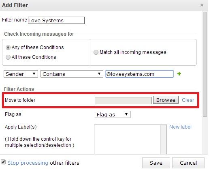
Task: Click the dialog's vertical scrollbar thumb
Action: tap(205, 64)
